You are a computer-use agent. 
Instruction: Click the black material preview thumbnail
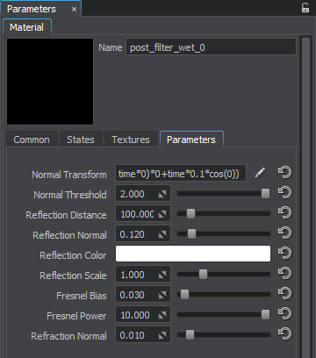pyautogui.click(x=50, y=82)
